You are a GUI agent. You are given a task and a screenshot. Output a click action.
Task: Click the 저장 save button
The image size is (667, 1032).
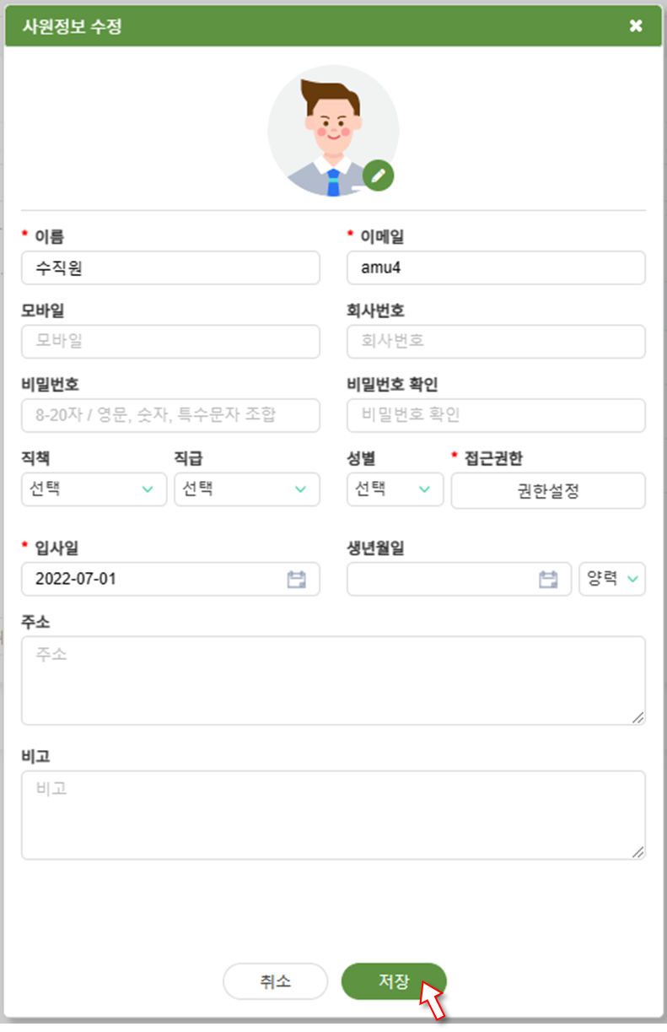tap(394, 981)
